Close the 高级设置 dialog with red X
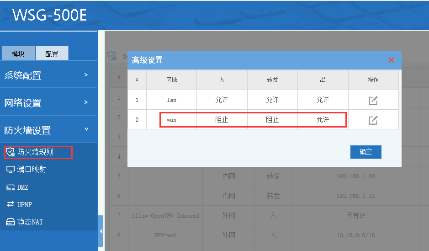This screenshot has width=429, height=251. [x=391, y=60]
